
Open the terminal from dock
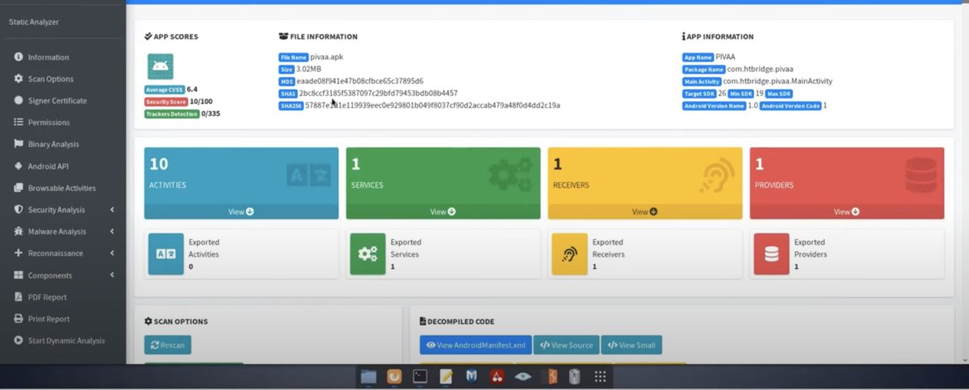[x=420, y=376]
